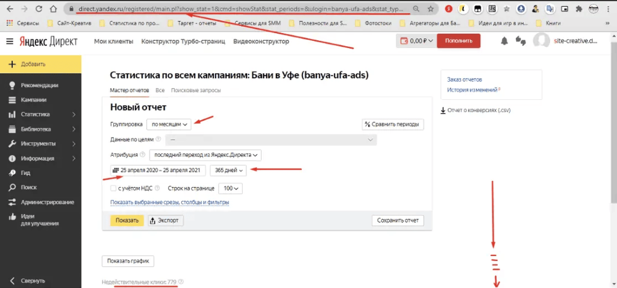
Task: Click the Гид icon in the sidebar
Action: [x=12, y=173]
